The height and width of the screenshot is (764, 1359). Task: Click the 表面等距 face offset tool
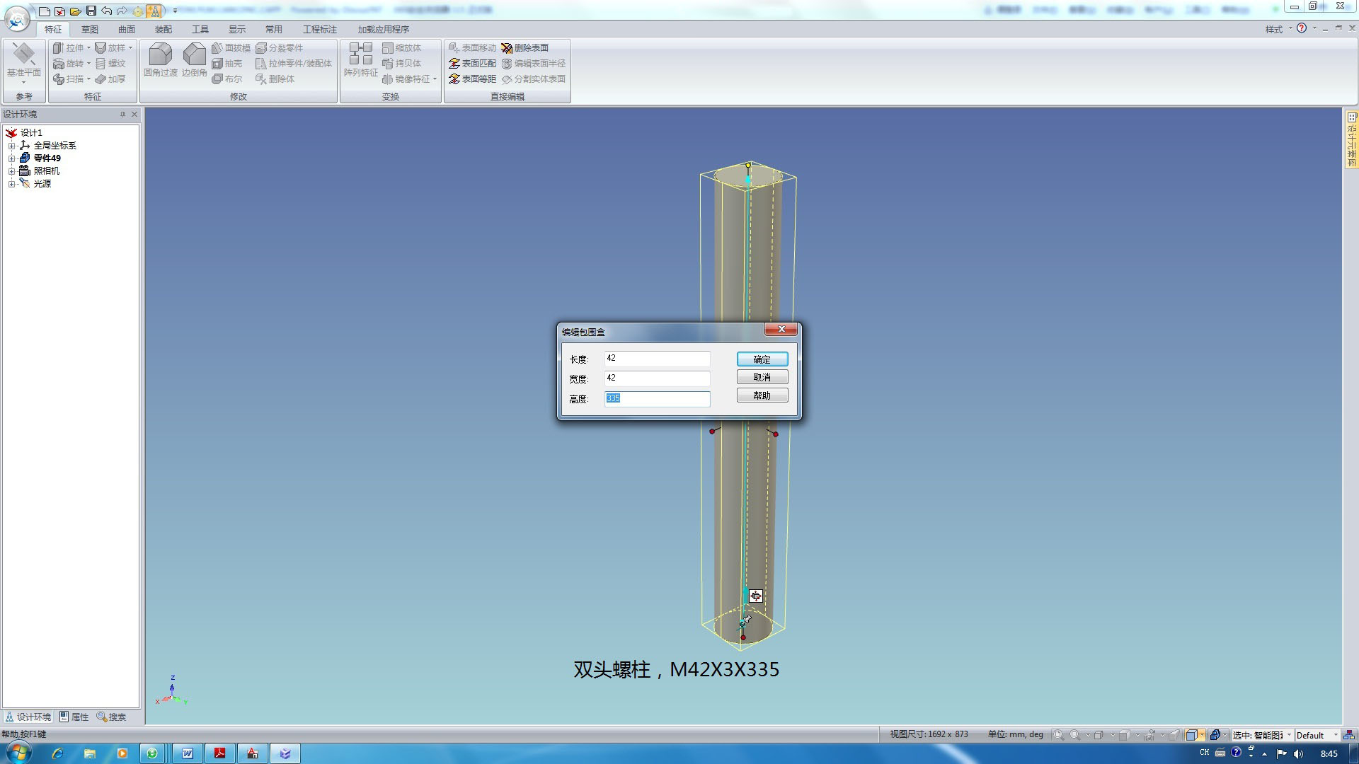pos(472,79)
